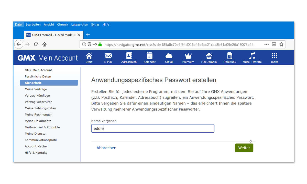Click the GMX logo
The height and width of the screenshot is (184, 307).
coord(26,58)
